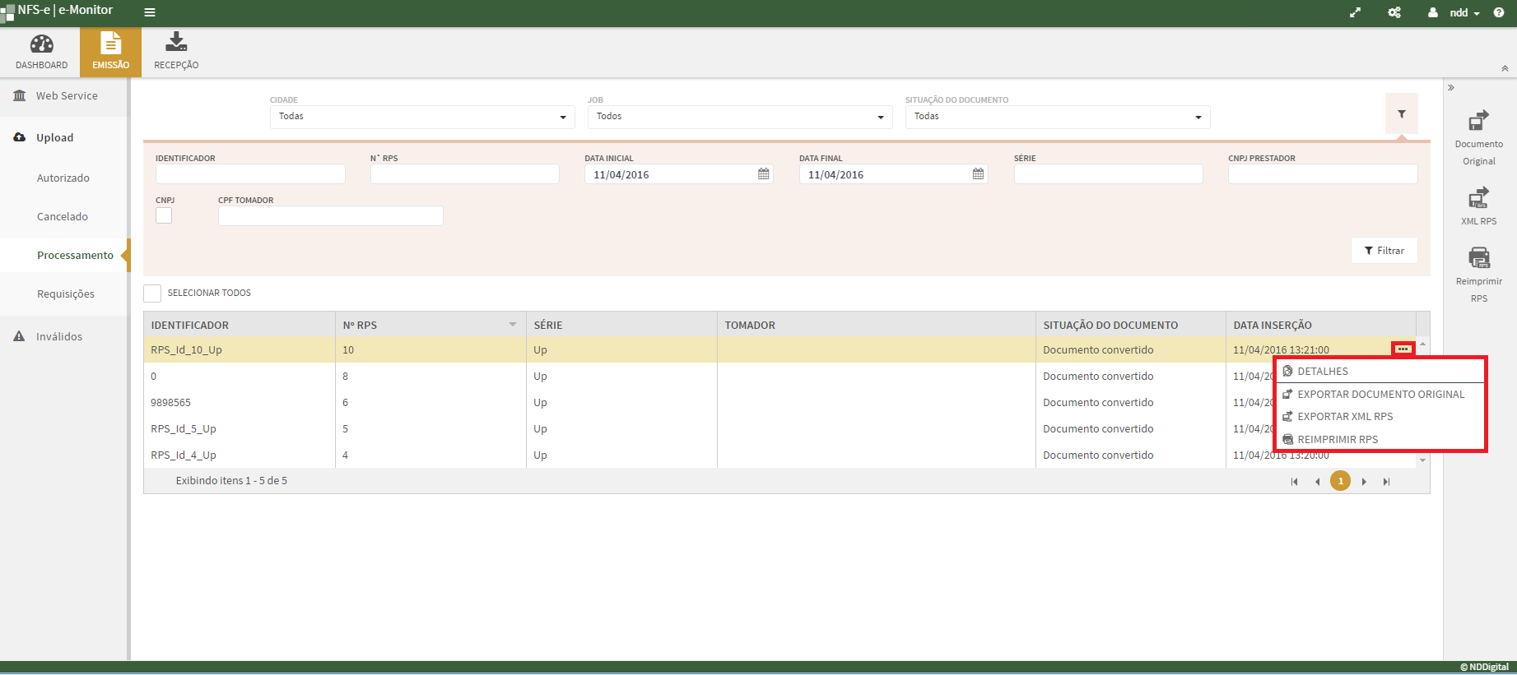Open the Dashboard gauge icon

41,44
